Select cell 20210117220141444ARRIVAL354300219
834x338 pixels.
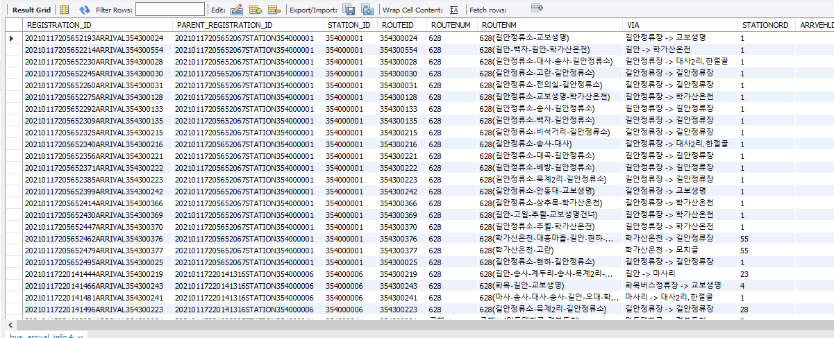96,274
